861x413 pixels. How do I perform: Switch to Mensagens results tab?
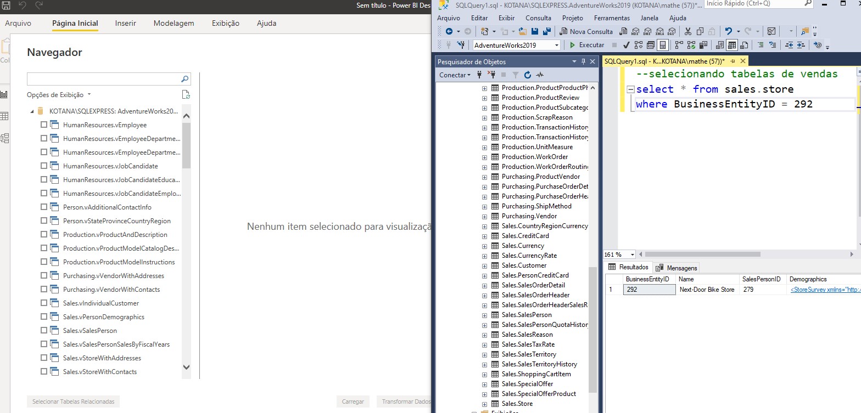(677, 268)
